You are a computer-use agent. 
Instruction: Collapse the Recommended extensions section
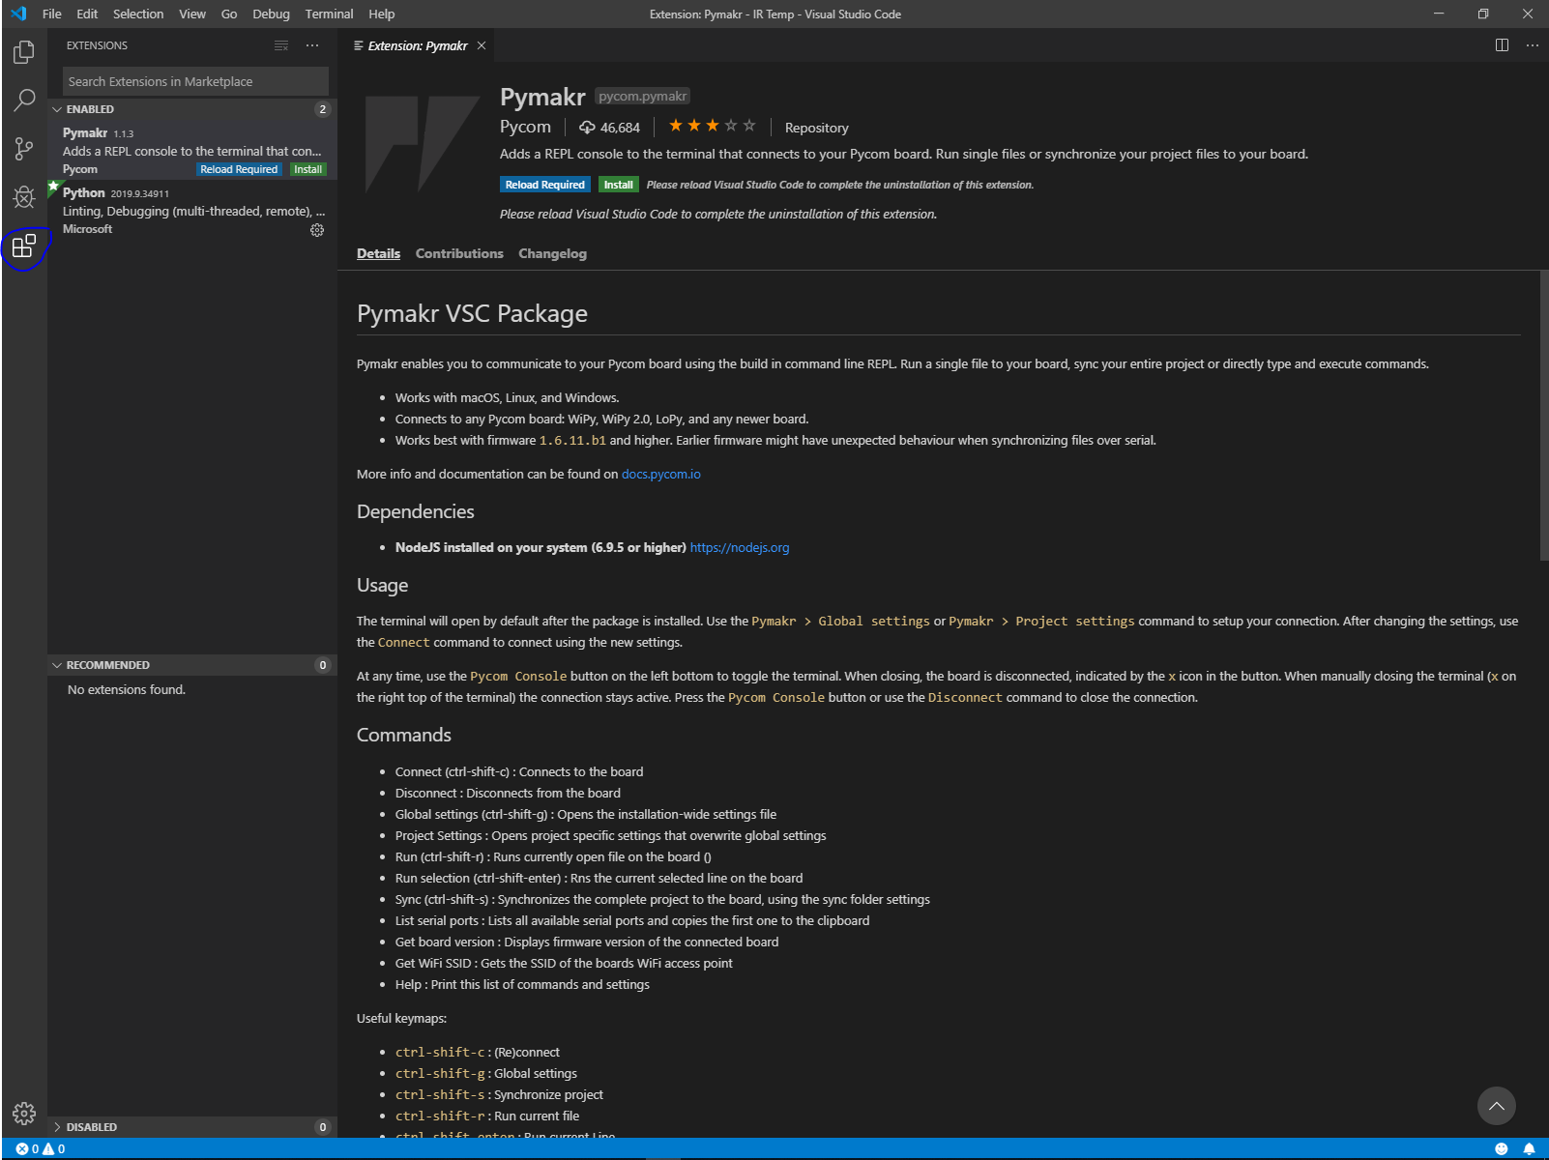(107, 665)
